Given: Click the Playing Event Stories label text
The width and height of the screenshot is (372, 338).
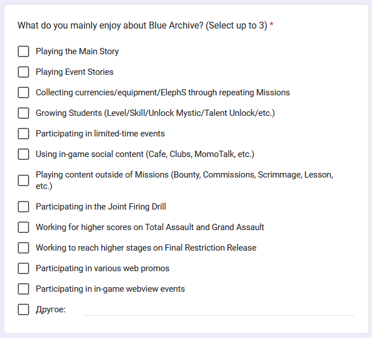Looking at the screenshot, I should coord(74,72).
